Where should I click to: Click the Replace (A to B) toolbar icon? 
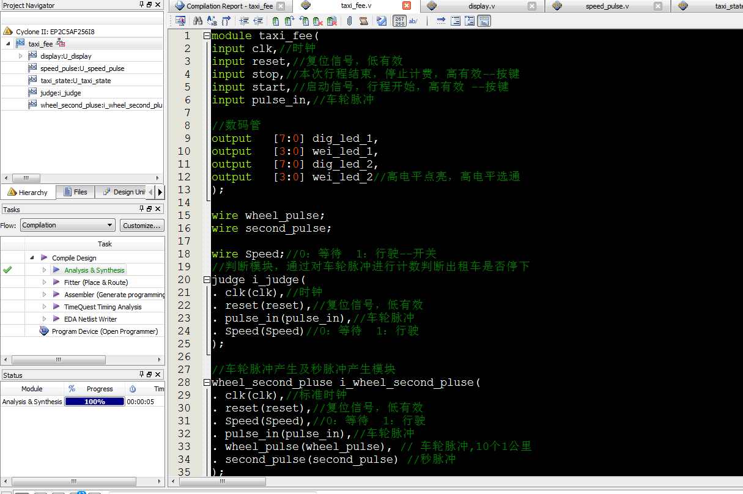click(212, 21)
